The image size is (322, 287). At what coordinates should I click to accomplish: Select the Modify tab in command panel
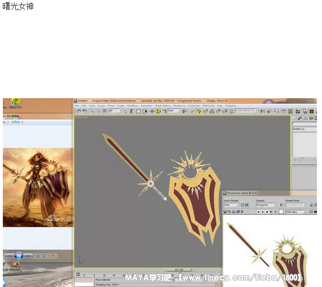[300, 118]
